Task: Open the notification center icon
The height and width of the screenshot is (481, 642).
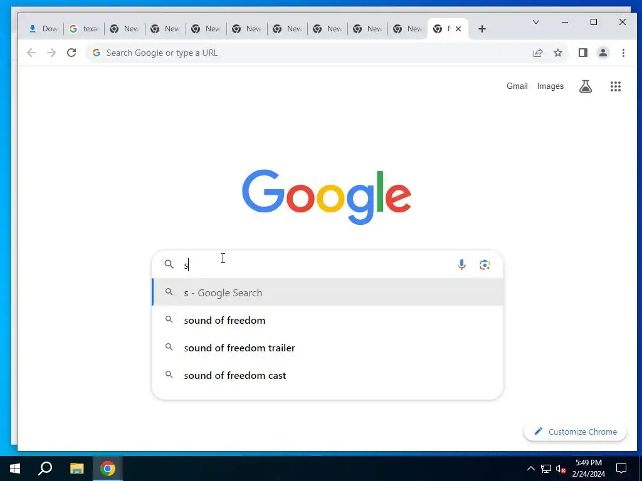Action: coord(621,468)
